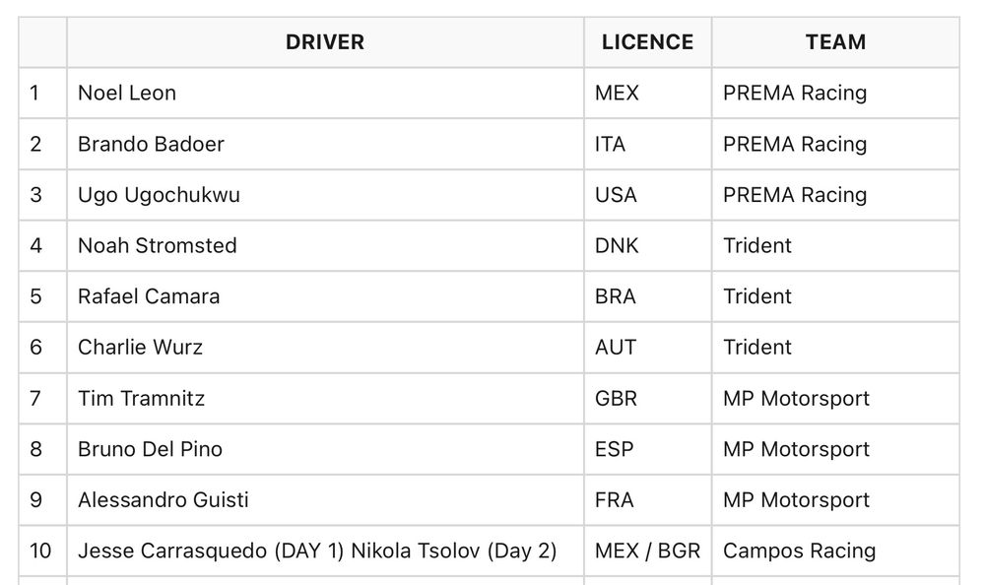Select the Noel Leon driver cell
Viewport: 985px width, 585px height.
[127, 94]
